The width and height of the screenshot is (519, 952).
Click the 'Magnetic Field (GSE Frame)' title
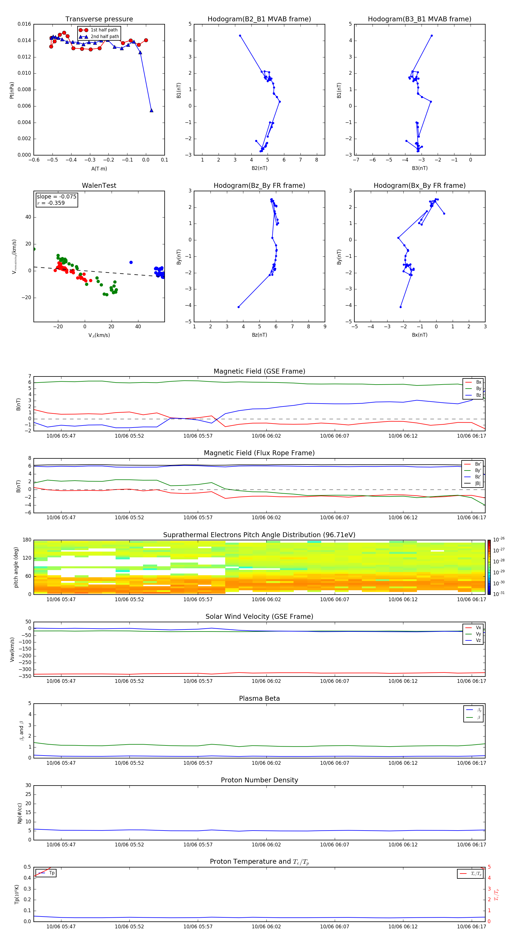259,371
